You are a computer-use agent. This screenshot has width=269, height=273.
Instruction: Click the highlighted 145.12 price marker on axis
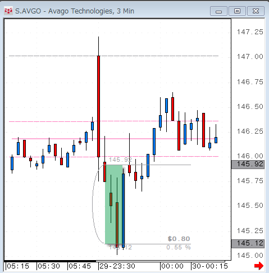pyautogui.click(x=248, y=243)
